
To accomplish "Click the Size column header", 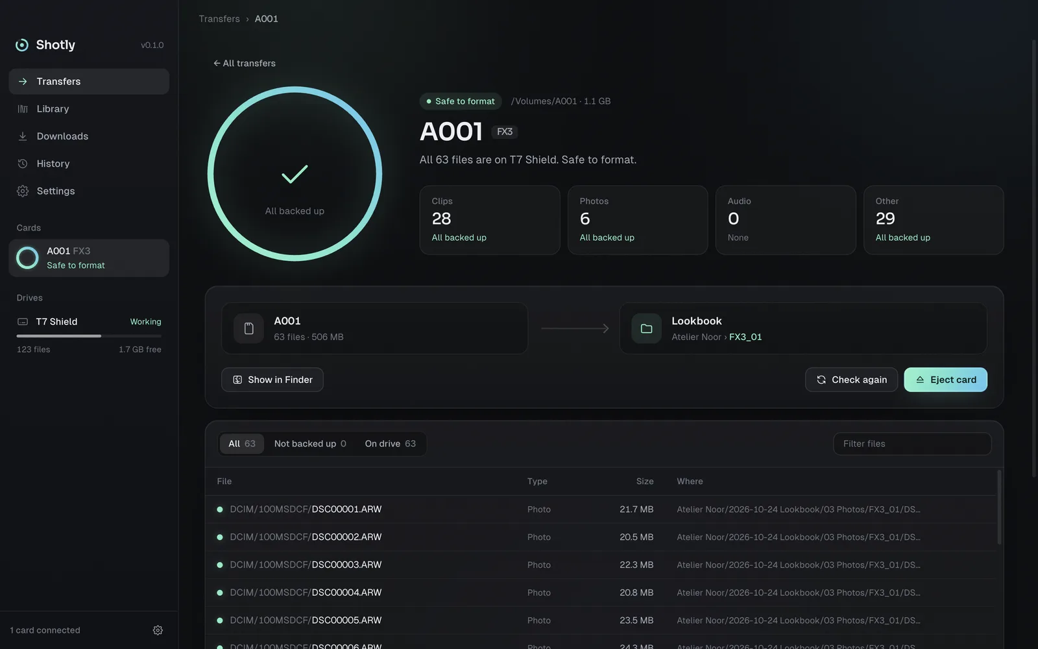I will pyautogui.click(x=645, y=482).
